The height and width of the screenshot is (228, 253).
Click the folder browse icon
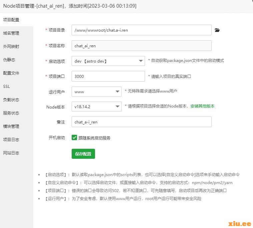coord(217,30)
